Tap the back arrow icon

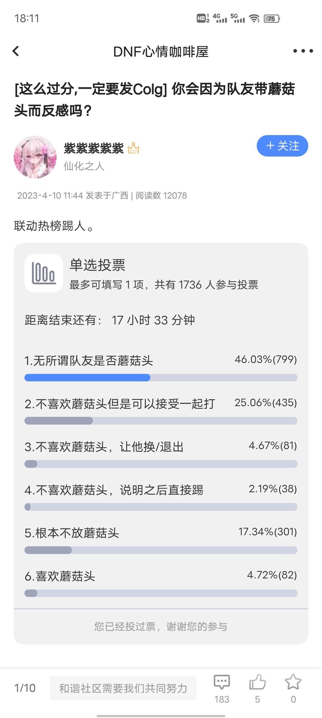[16, 51]
